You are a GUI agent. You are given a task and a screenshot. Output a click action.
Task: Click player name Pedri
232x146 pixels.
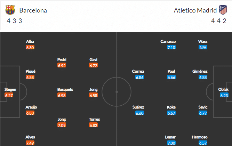[62, 59]
